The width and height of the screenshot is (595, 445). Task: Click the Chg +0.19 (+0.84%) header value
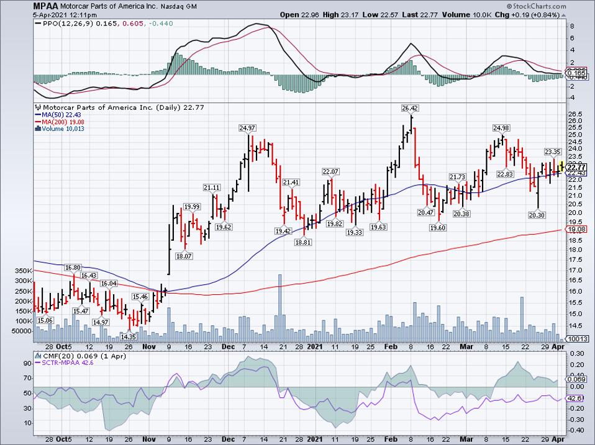(528, 15)
